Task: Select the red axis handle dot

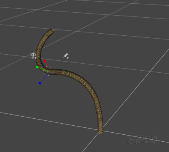Action: [x=45, y=61]
